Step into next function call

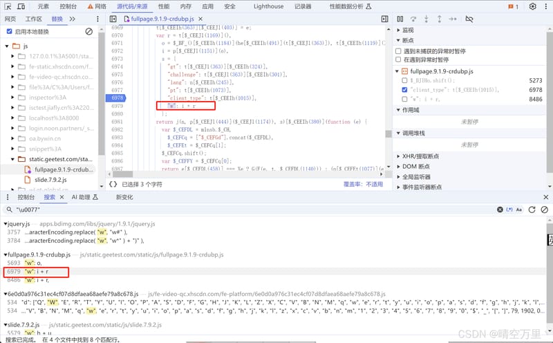pyautogui.click(x=427, y=19)
